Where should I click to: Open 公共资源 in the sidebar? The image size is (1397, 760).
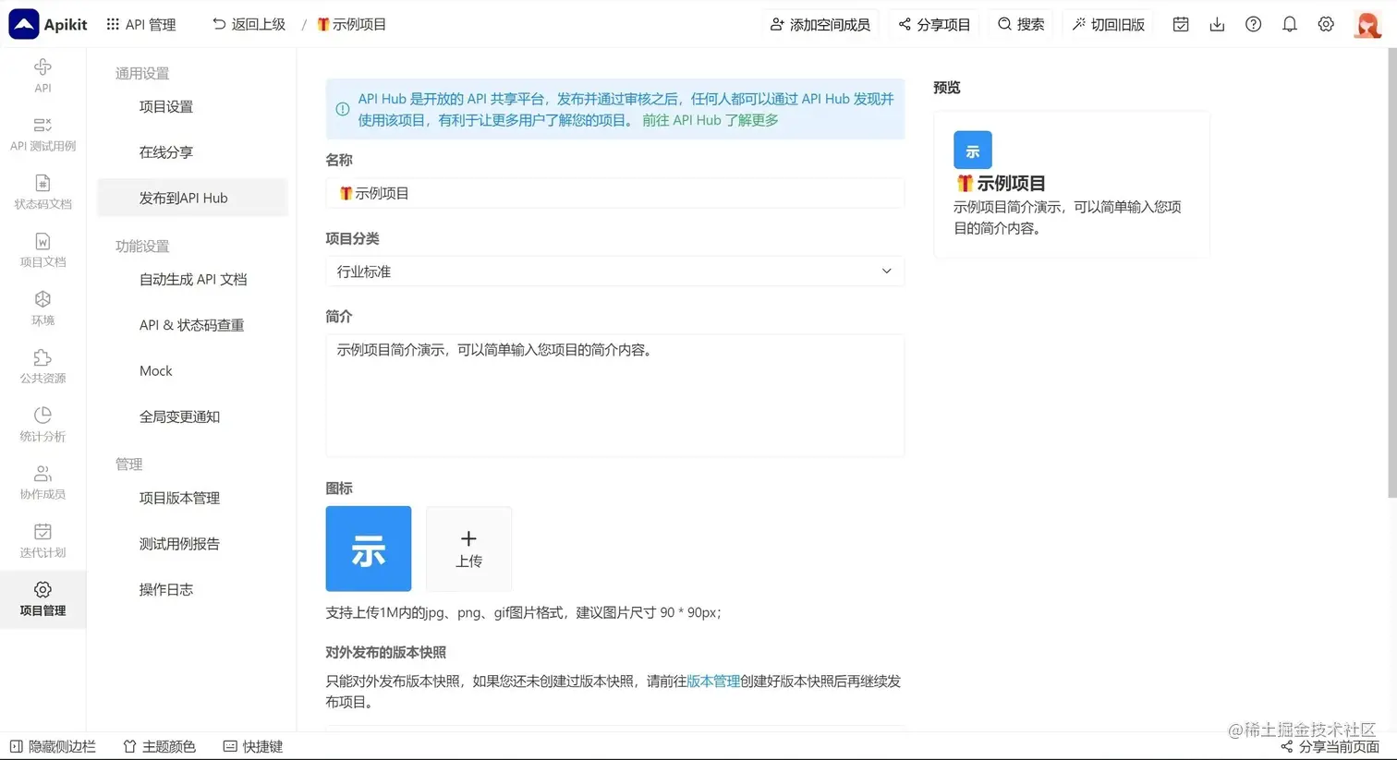[43, 367]
